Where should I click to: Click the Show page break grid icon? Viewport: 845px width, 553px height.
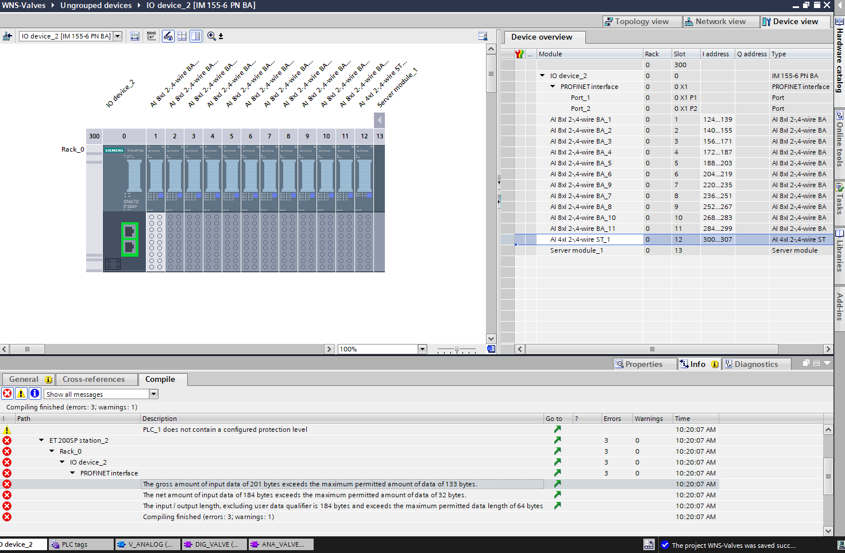click(182, 36)
